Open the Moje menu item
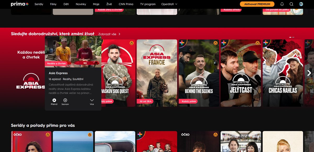Image resolution: width=314 pixels, height=152 pixels. tap(96, 4)
